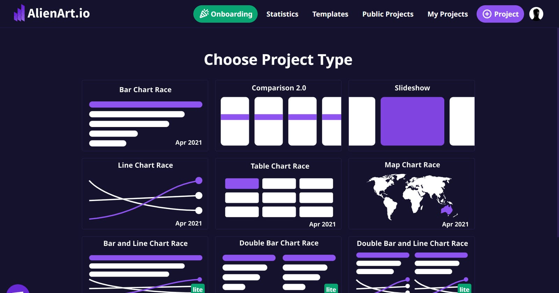Open the user profile avatar
559x293 pixels.
(536, 14)
